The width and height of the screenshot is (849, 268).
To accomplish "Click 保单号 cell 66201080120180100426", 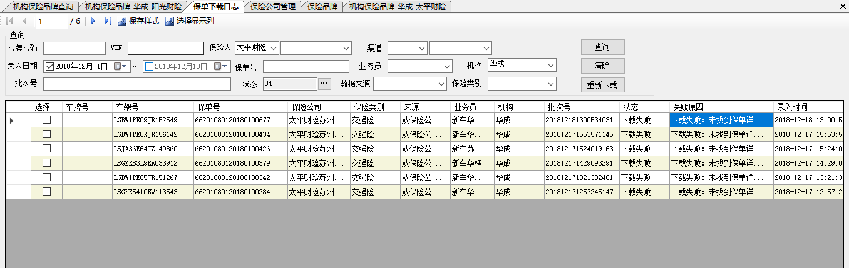I will pyautogui.click(x=240, y=149).
